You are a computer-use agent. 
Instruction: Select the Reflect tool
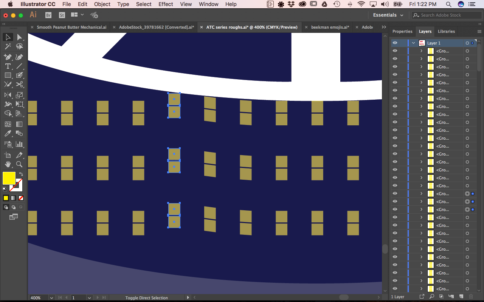click(8, 95)
